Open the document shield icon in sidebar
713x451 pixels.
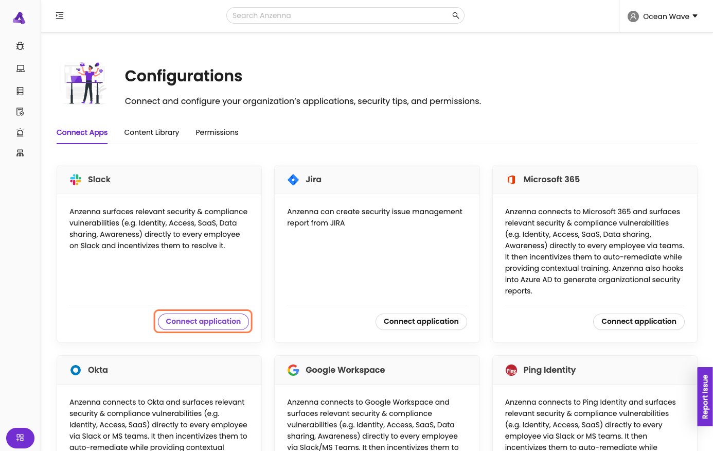(x=20, y=112)
